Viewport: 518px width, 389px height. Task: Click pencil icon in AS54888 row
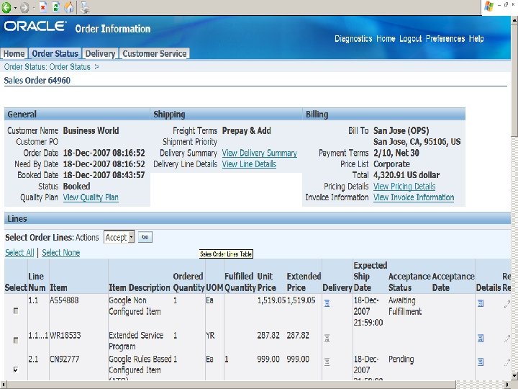507,304
